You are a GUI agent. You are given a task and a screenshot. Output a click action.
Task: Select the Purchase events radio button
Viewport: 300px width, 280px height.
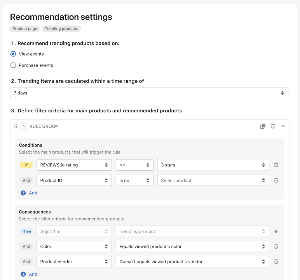pos(13,65)
